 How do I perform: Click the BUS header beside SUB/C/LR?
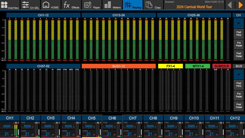coord(239,66)
